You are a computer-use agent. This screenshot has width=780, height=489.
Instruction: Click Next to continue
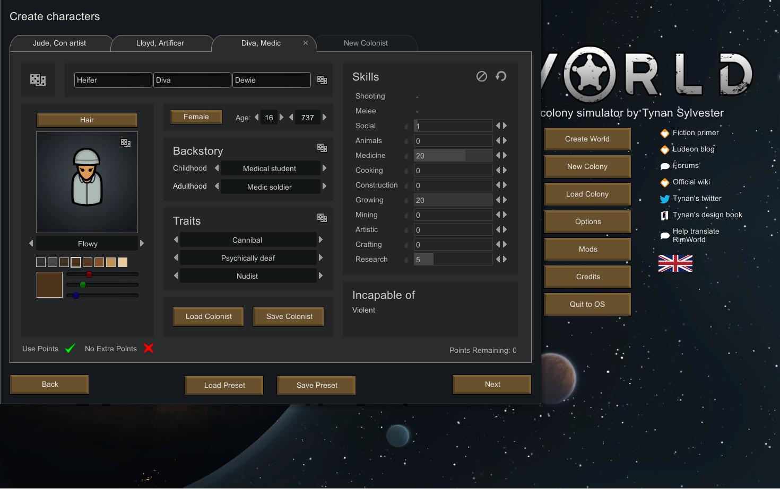point(492,385)
